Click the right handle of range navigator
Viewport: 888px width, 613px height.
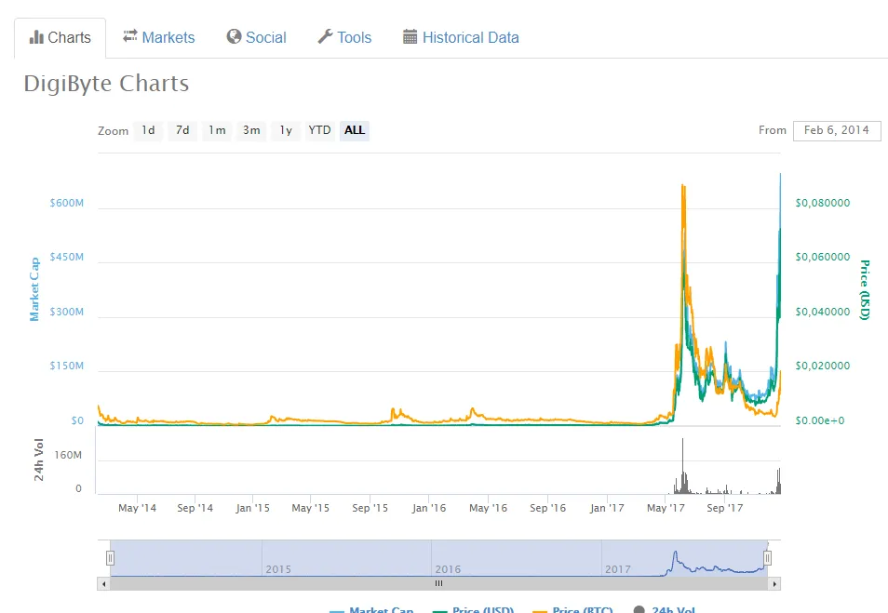tap(767, 558)
